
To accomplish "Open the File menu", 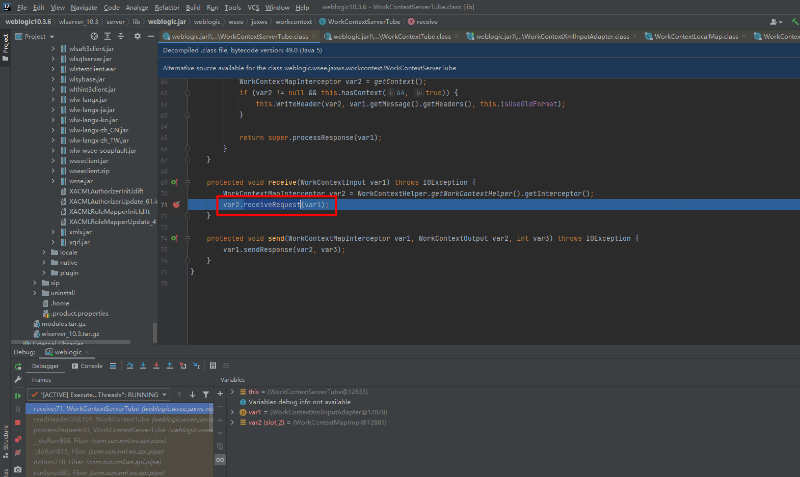I will (x=22, y=7).
